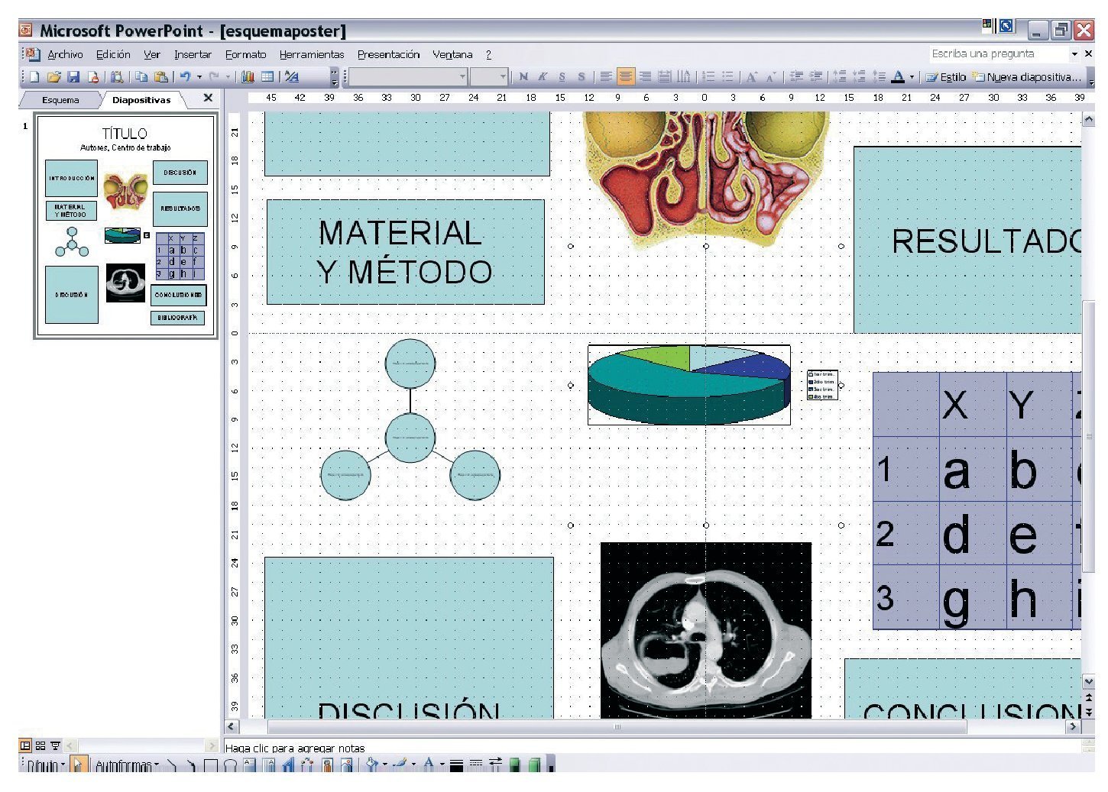Click the WordArt icon in drawing toolbar
This screenshot has width=1108, height=792.
[x=288, y=765]
